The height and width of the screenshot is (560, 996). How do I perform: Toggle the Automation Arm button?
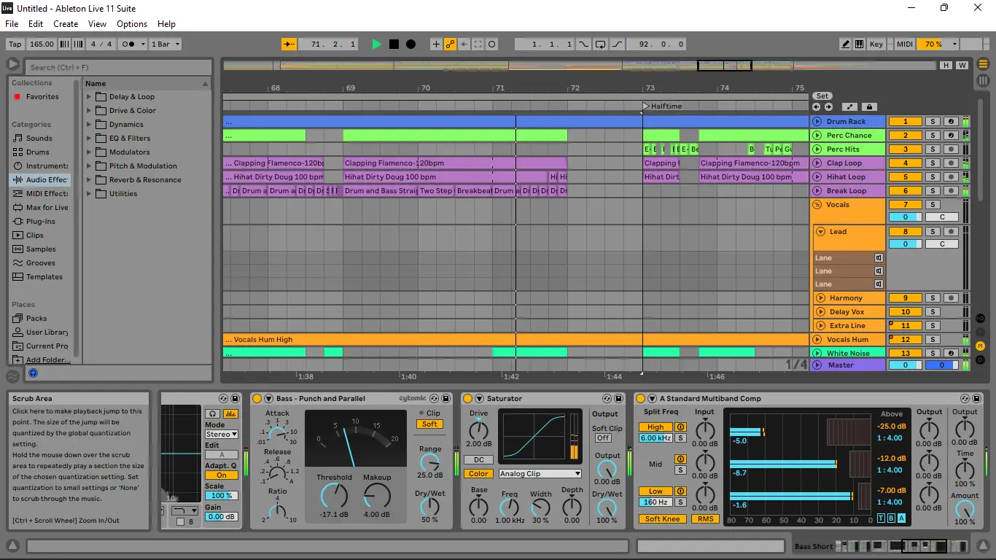click(x=450, y=44)
